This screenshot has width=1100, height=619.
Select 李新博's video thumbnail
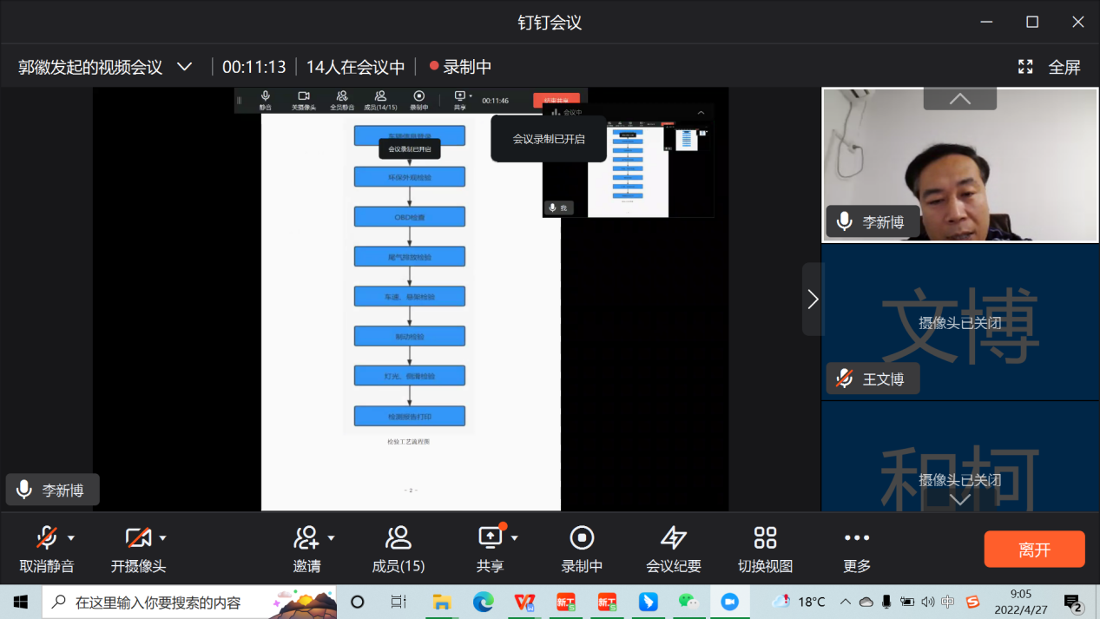[x=959, y=165]
